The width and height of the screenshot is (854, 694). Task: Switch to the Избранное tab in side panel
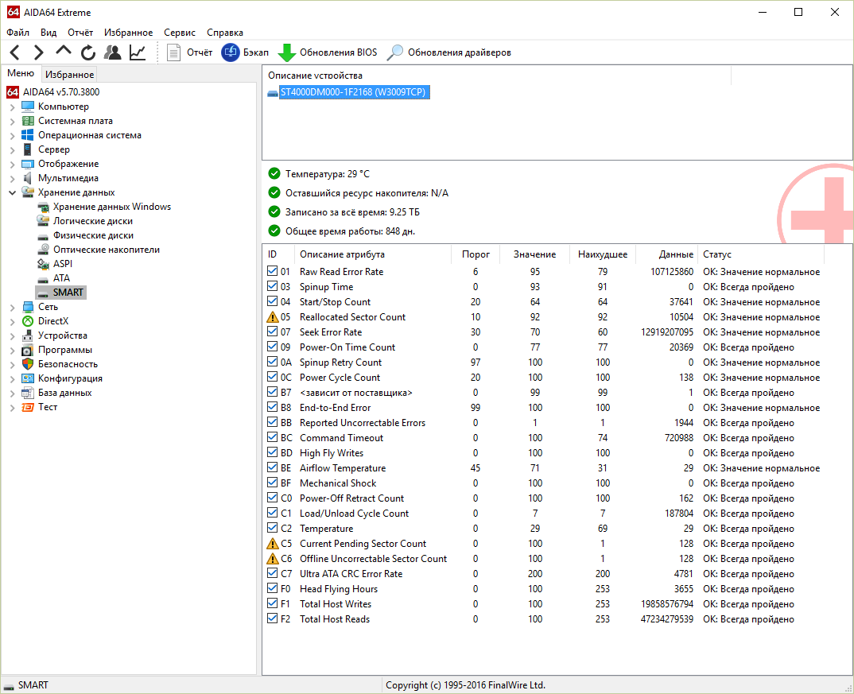point(69,74)
